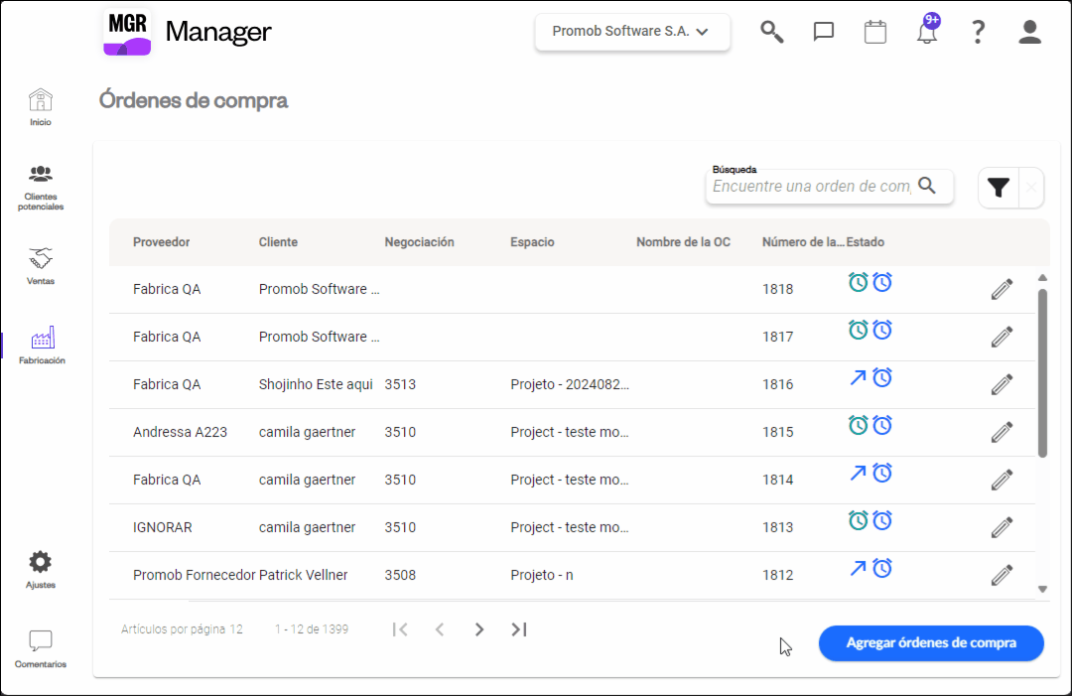This screenshot has height=696, width=1072.
Task: Click the 1 - 12 de 1399 count
Action: pos(312,629)
